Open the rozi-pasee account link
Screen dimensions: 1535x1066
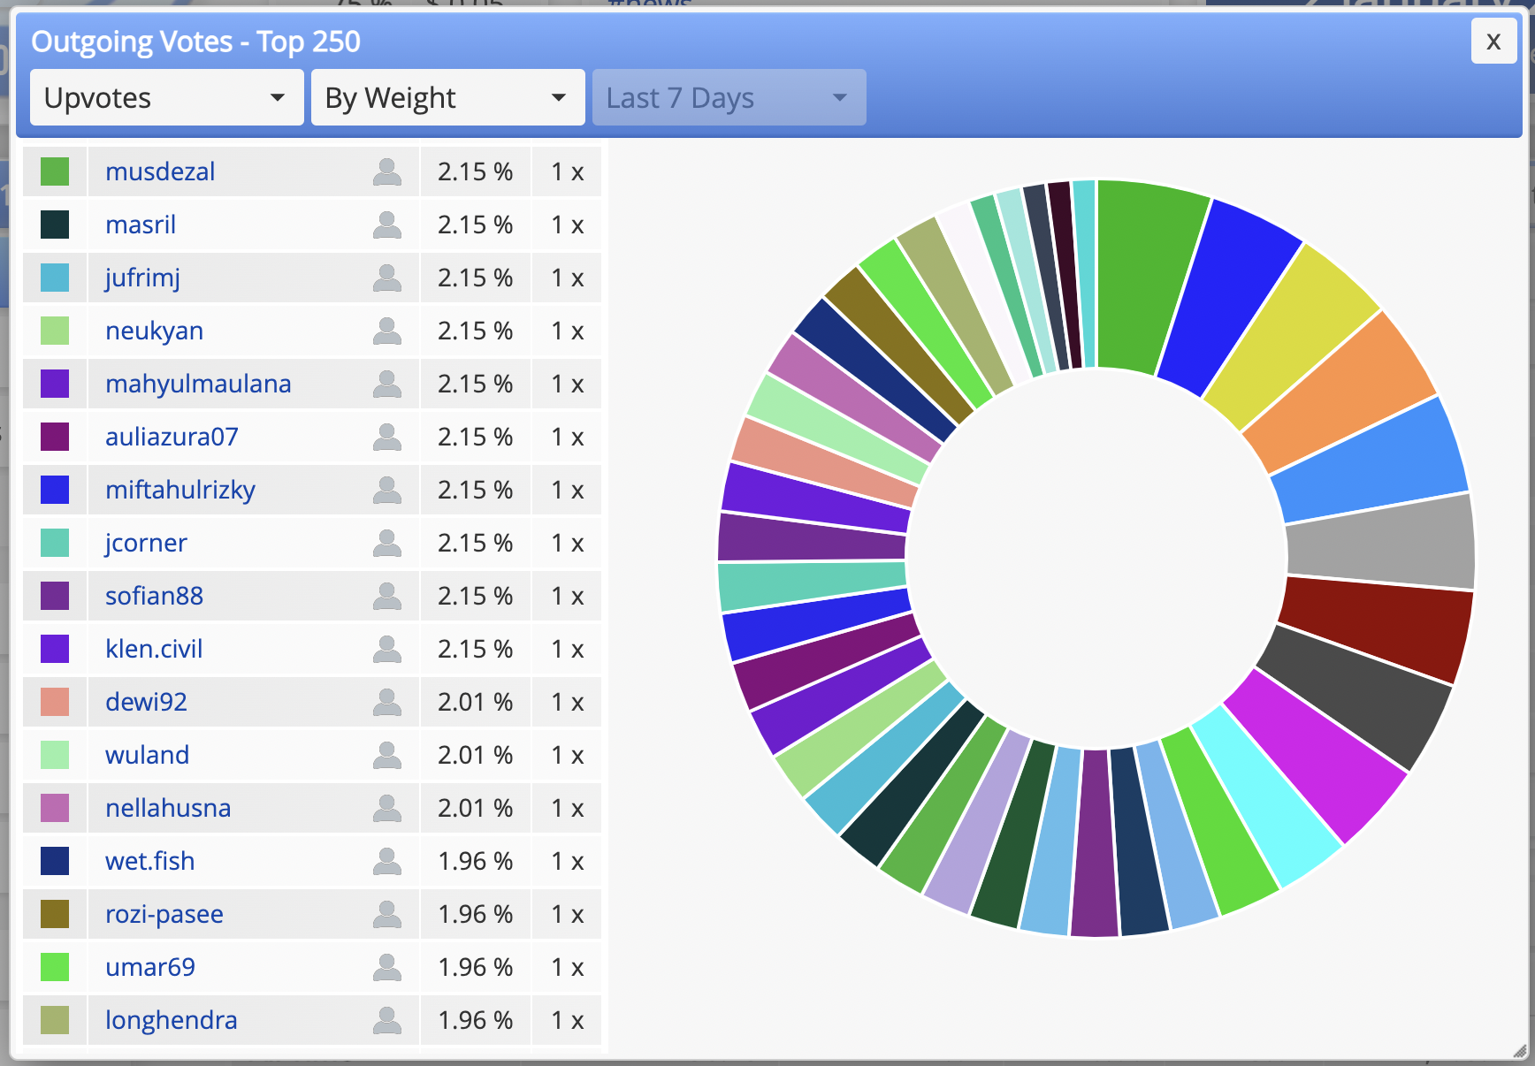click(x=164, y=914)
